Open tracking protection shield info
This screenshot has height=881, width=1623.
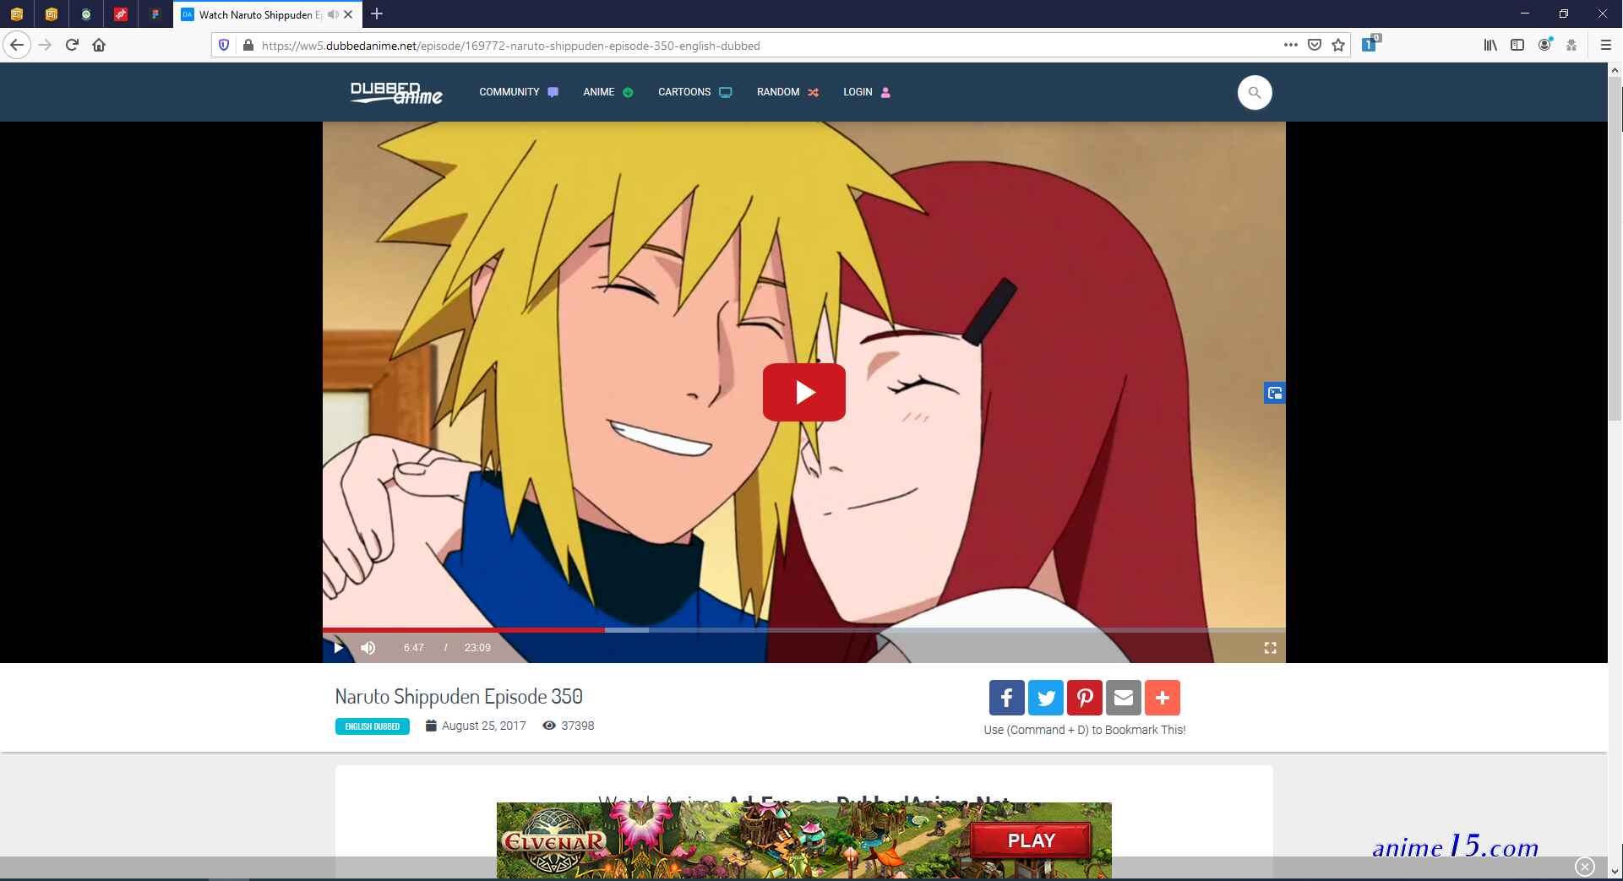[224, 45]
